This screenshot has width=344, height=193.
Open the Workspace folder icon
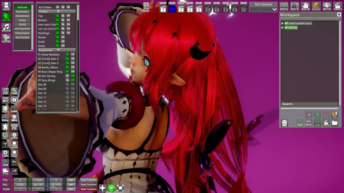pyautogui.click(x=335, y=123)
